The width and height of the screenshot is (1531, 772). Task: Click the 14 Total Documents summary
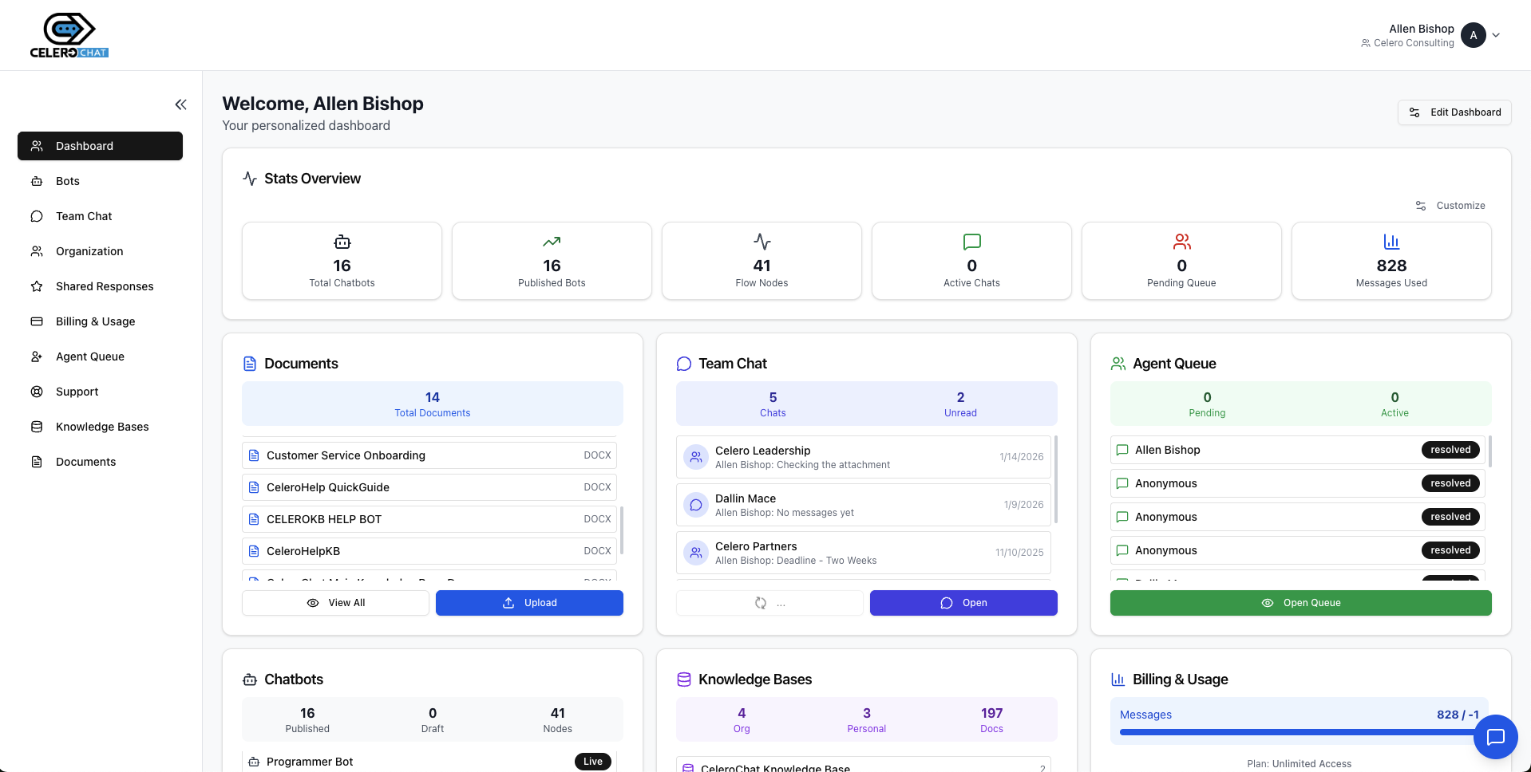click(x=433, y=404)
